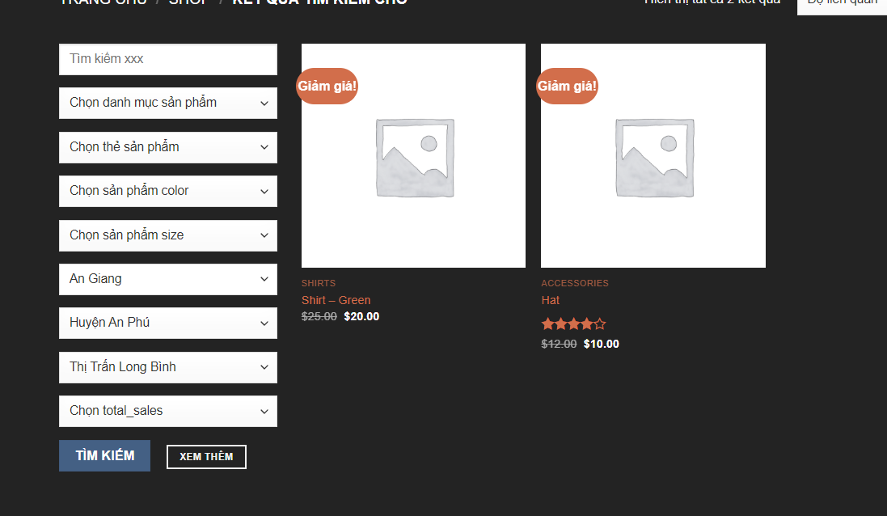Click the XEM THÊM button
Viewport: 887px width, 516px height.
click(x=206, y=457)
